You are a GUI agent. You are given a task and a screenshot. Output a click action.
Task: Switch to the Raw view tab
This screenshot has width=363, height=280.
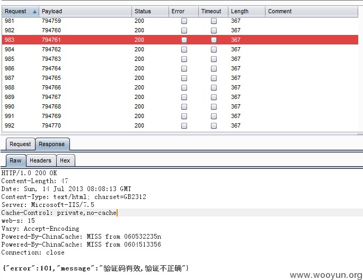pyautogui.click(x=15, y=160)
